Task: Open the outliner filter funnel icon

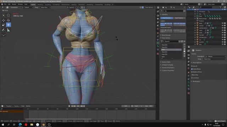Action: (221, 7)
